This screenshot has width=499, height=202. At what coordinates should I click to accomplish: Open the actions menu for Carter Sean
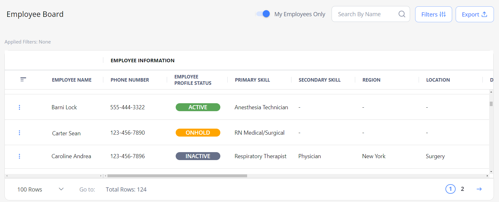click(x=19, y=132)
